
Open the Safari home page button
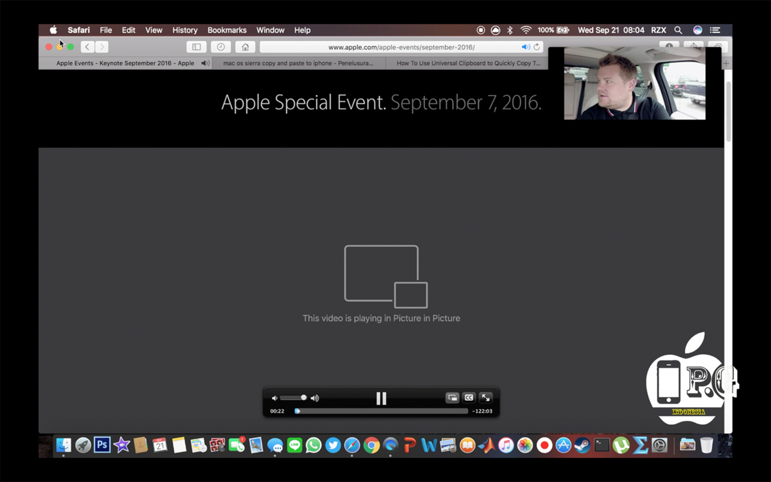pyautogui.click(x=245, y=47)
